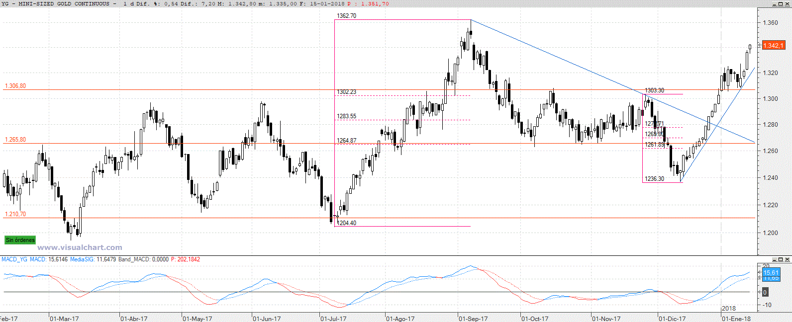Select the blue 15,61 MACD value tag
The height and width of the screenshot is (322, 792).
point(771,273)
